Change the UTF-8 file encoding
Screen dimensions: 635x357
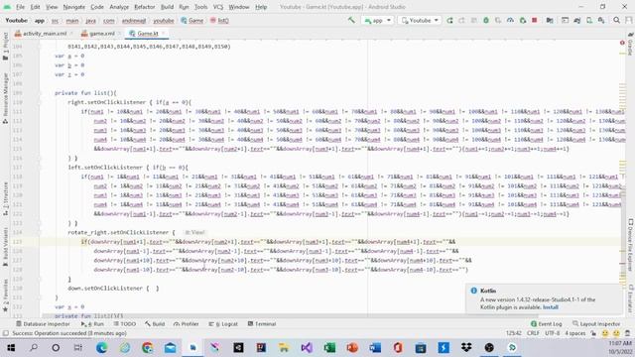click(552, 333)
